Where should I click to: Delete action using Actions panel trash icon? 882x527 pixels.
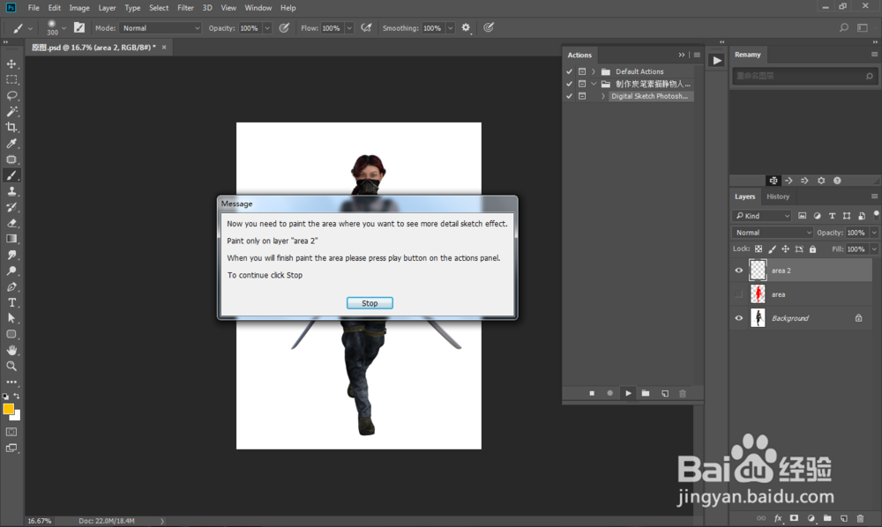(x=683, y=393)
